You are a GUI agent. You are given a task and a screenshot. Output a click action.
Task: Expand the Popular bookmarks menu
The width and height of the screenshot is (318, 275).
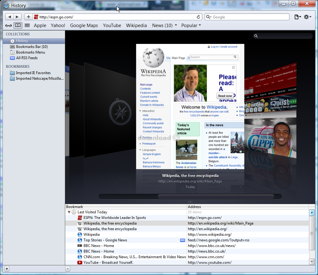pos(191,26)
